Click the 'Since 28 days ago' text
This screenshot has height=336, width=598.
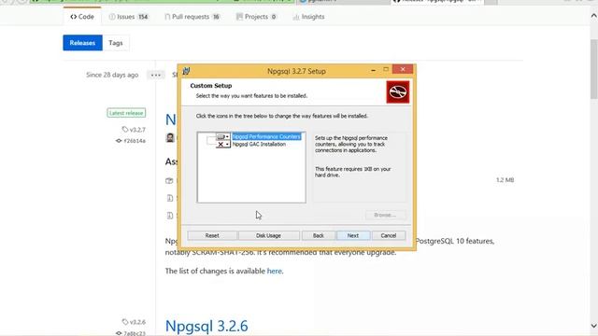coord(112,75)
